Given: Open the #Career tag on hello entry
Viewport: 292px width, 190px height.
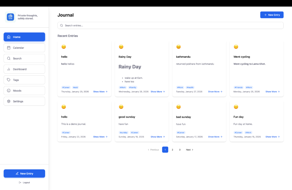Looking at the screenshot, I should (x=66, y=87).
